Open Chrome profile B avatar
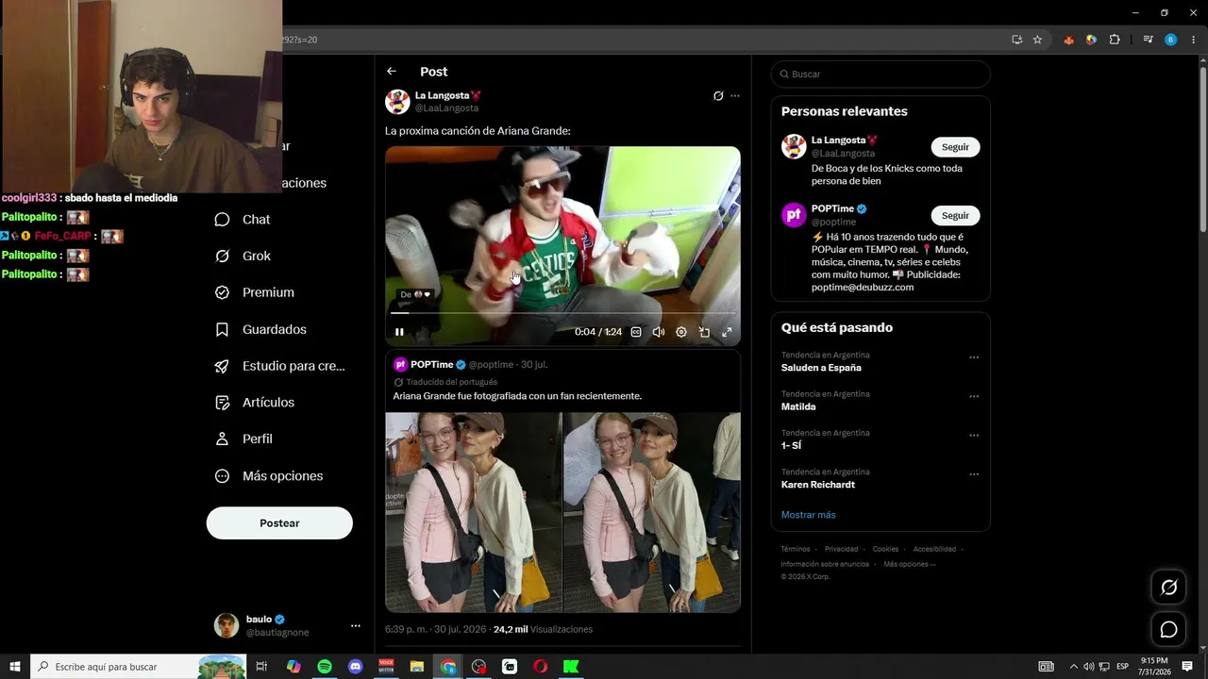The height and width of the screenshot is (679, 1208). coord(1170,40)
